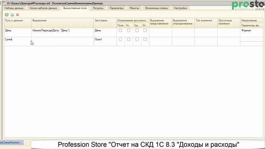Viewport: 265px width, 149px height.
Task: Click the document icon in the title bar
Action: pos(4,3)
